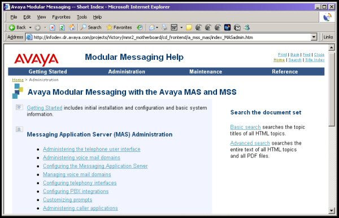This screenshot has height=218, width=339.
Task: Click the Print link at page top
Action: (282, 55)
